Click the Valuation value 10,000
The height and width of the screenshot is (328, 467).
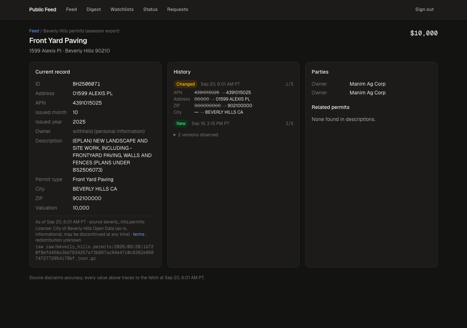pyautogui.click(x=81, y=208)
